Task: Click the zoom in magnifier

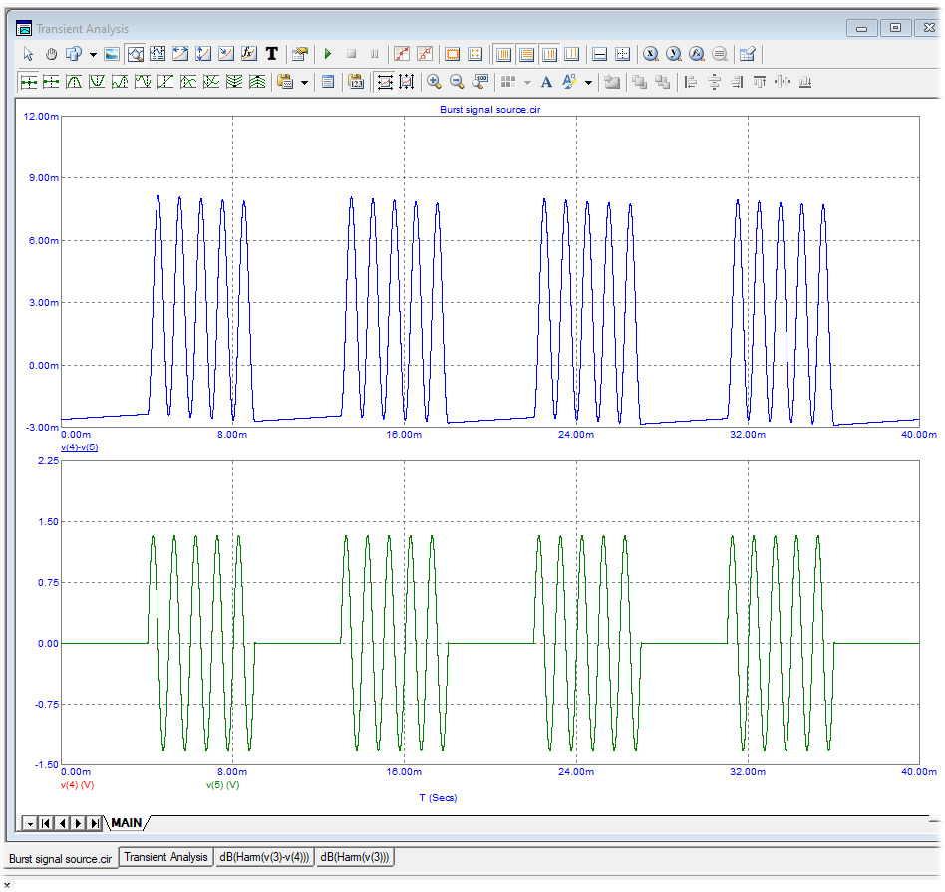Action: (x=434, y=82)
